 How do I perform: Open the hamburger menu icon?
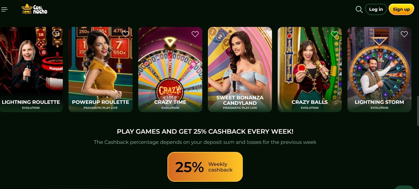pos(4,9)
